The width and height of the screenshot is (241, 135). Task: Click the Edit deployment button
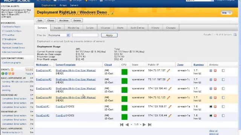(x=40, y=20)
